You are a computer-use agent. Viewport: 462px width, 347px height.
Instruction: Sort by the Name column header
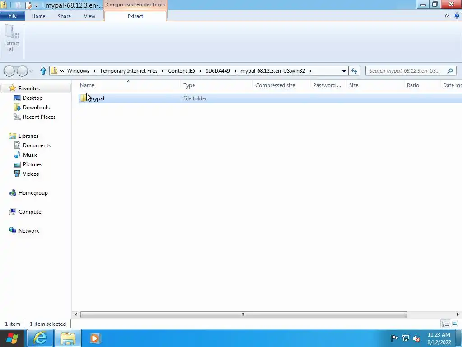pos(87,85)
